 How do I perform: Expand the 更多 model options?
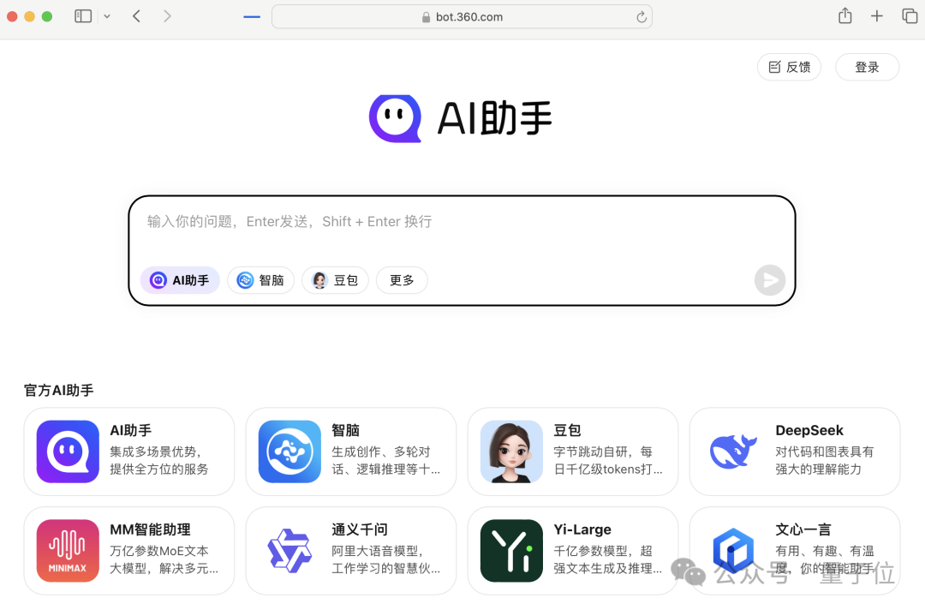pos(402,280)
